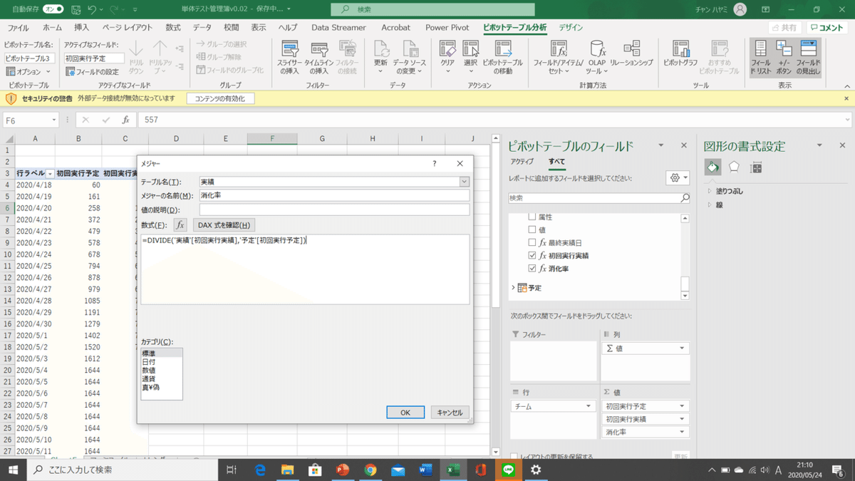Open Chrome from the taskbar
Image resolution: width=855 pixels, height=481 pixels.
coord(370,470)
